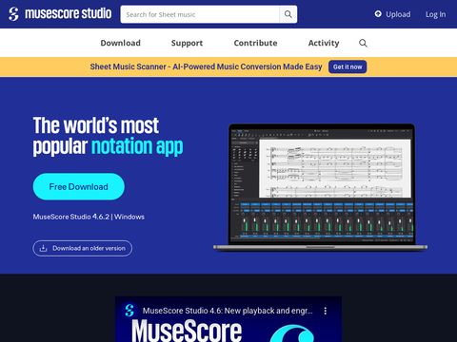Click the download arrow icon in older version button
Screen dimensions: 457x342
(x=43, y=248)
